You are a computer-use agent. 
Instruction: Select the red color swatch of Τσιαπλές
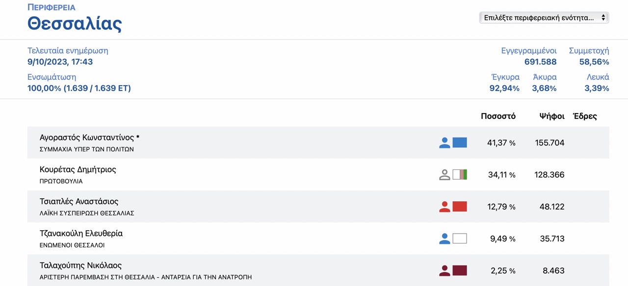coord(460,207)
